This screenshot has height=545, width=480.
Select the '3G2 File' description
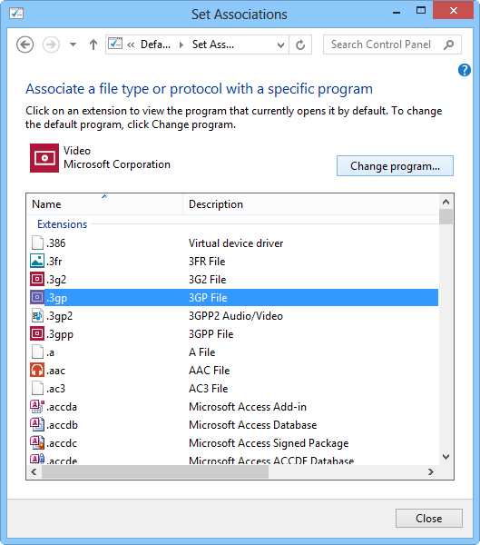[208, 279]
